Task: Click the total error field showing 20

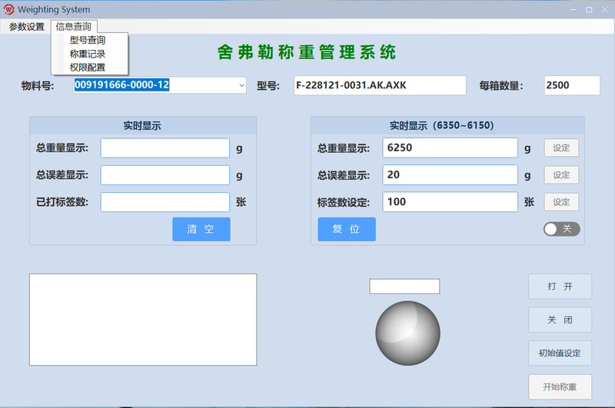Action: [450, 174]
